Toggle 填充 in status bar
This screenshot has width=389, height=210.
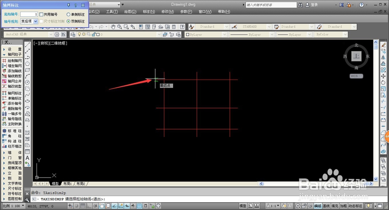coord(335,206)
